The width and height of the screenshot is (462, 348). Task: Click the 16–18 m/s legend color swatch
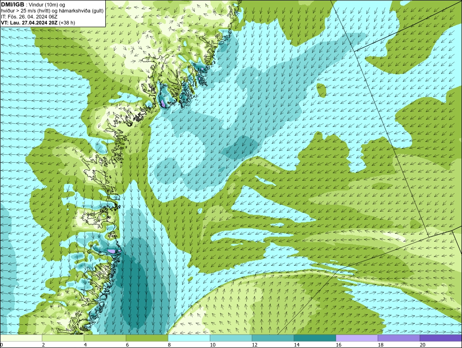(x=357, y=338)
